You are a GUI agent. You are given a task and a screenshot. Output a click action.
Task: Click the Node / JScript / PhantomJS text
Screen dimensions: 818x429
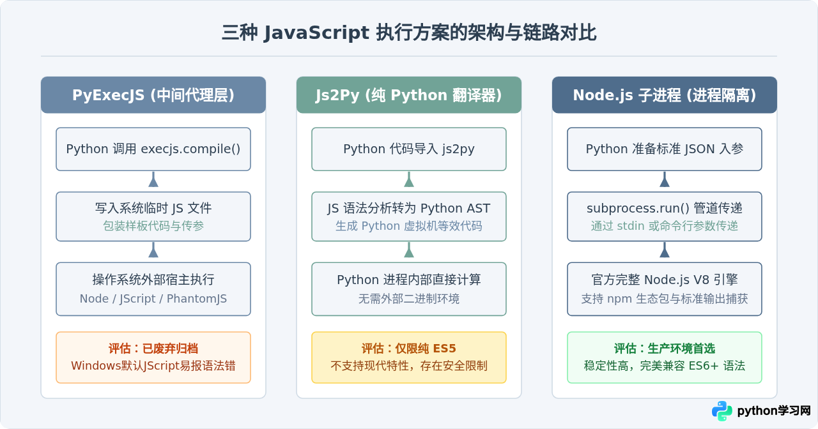click(153, 299)
